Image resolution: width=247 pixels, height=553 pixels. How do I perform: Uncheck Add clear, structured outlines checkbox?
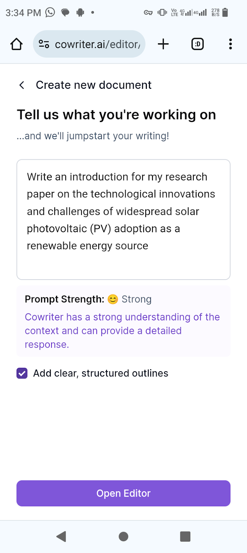pyautogui.click(x=22, y=373)
